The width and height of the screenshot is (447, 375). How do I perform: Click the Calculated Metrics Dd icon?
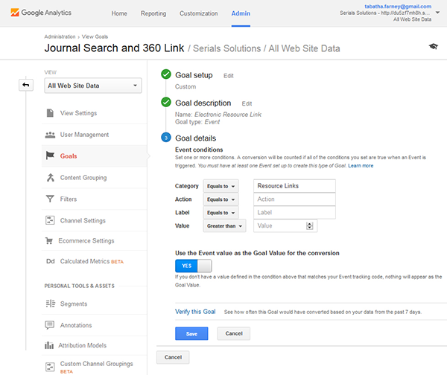51,261
